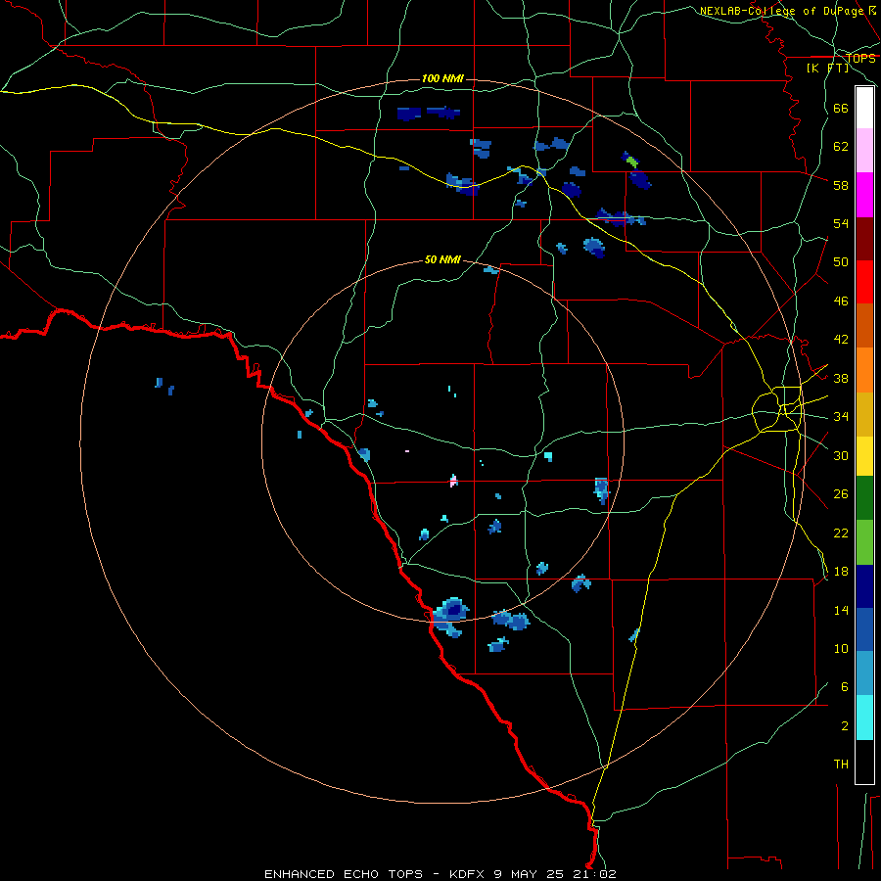The width and height of the screenshot is (881, 881).
Task: Click the 26 legend value
Action: (x=841, y=494)
